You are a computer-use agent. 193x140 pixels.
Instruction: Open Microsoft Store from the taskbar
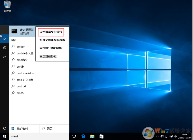101,136
